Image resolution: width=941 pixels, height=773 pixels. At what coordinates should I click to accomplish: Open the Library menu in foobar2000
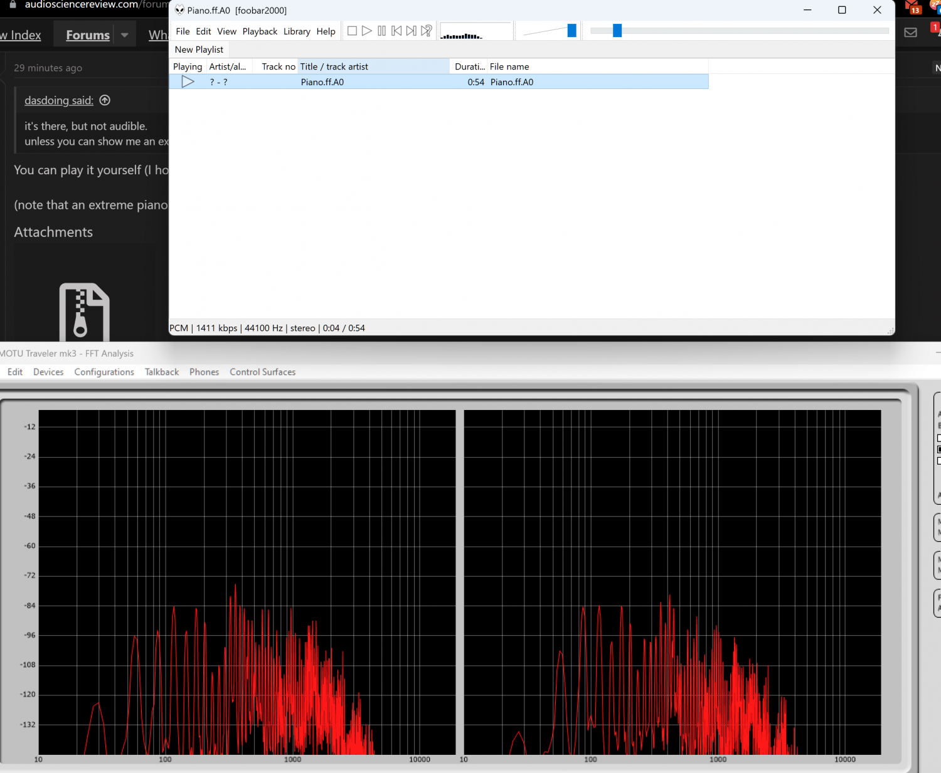coord(297,31)
